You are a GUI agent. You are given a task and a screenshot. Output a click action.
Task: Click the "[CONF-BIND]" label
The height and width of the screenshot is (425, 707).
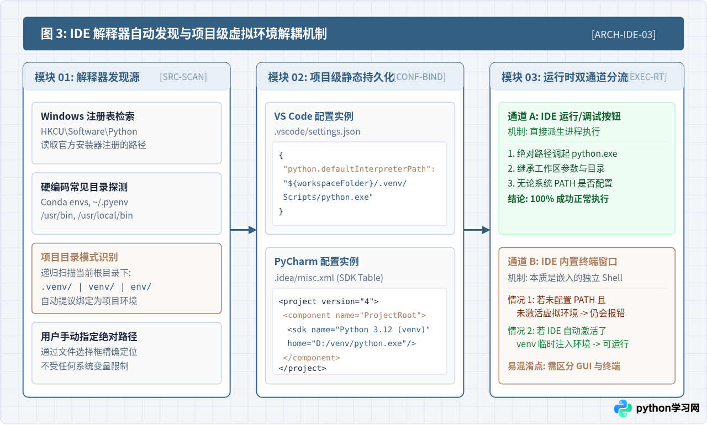(x=420, y=77)
